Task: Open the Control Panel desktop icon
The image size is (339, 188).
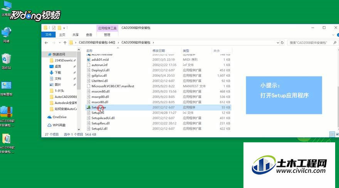Action: click(6, 88)
